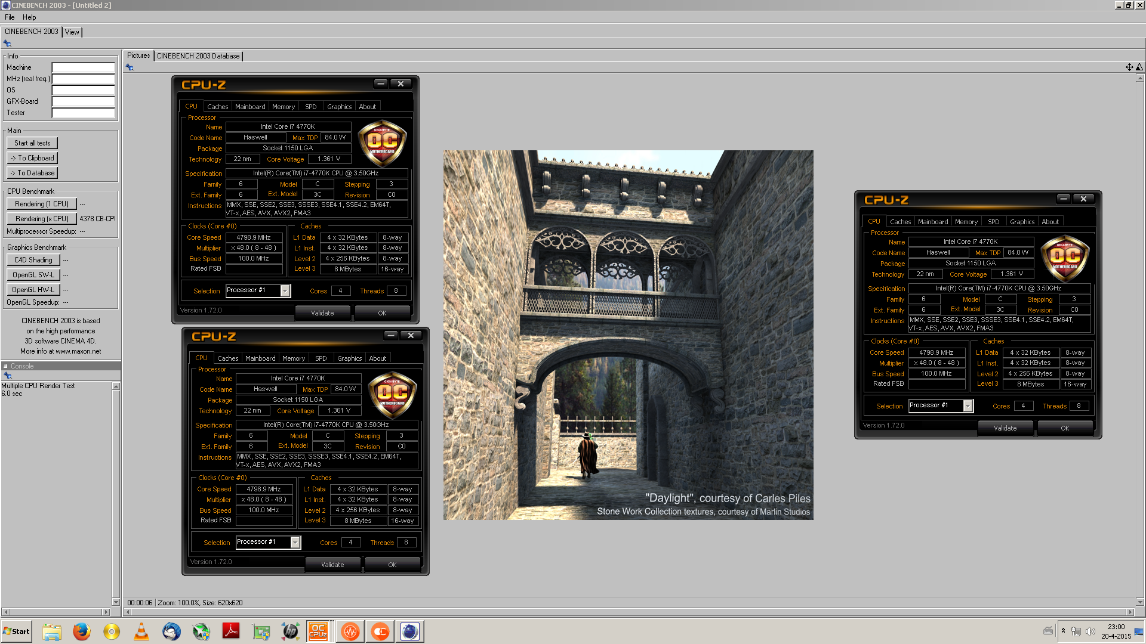
Task: Start the OpenGL SW-L test
Action: [33, 275]
